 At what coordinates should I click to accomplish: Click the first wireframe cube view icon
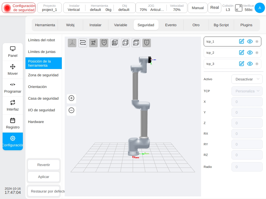pos(115,43)
